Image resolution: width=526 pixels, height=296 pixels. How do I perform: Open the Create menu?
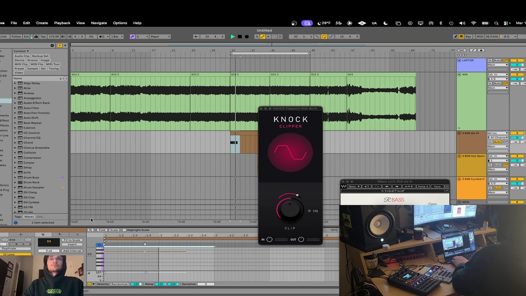coord(42,23)
